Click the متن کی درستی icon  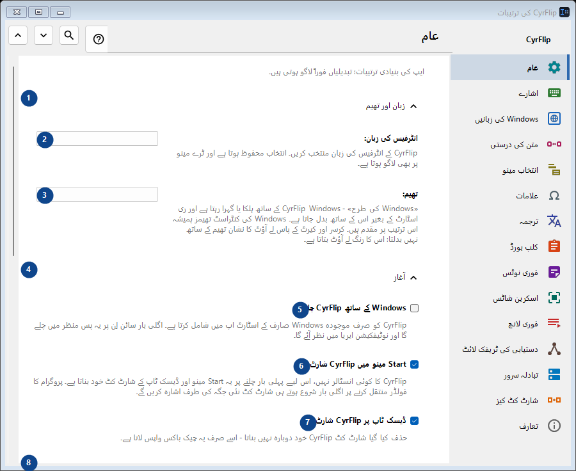point(554,144)
